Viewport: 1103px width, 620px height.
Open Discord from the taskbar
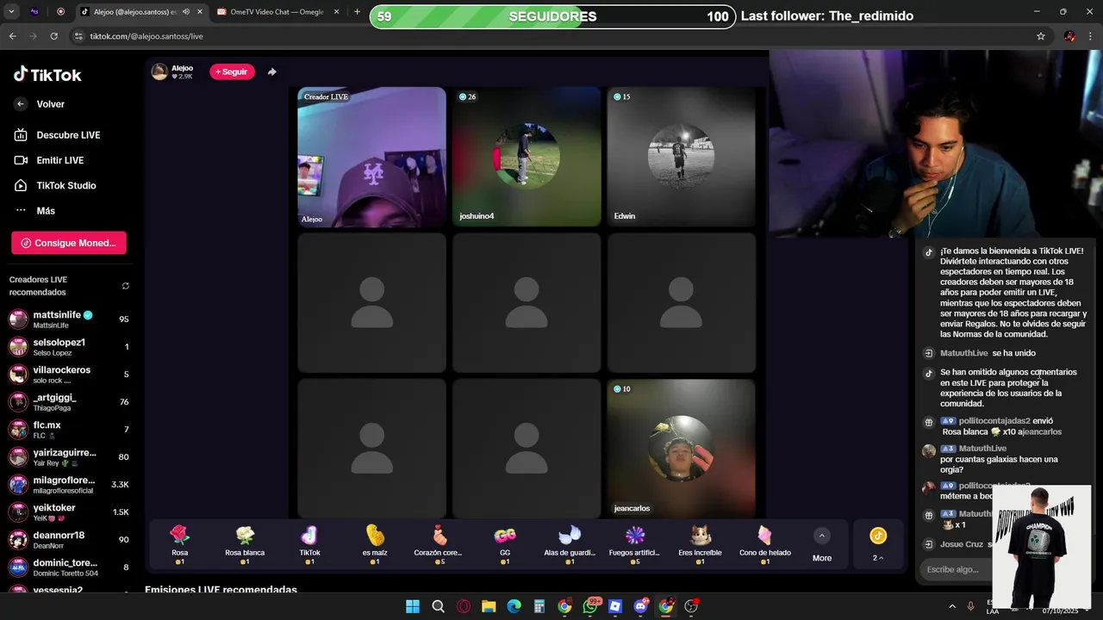640,606
